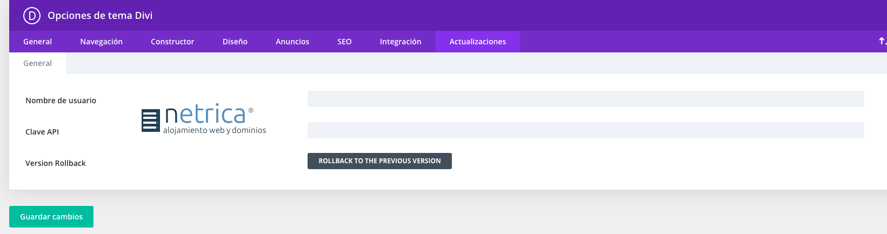Focus the Nombre de usuario input field
The height and width of the screenshot is (234, 887).
585,99
